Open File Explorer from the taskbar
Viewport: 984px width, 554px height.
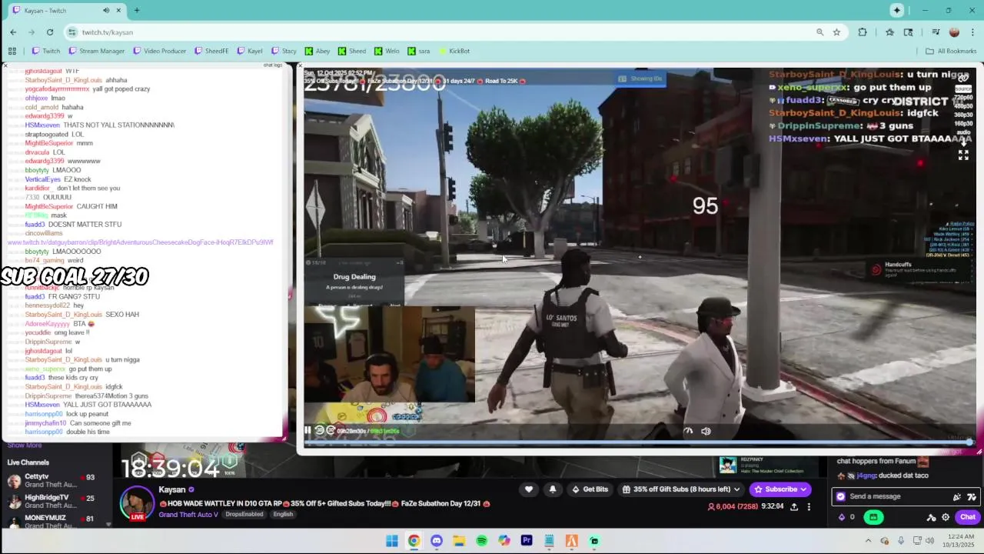pos(459,541)
